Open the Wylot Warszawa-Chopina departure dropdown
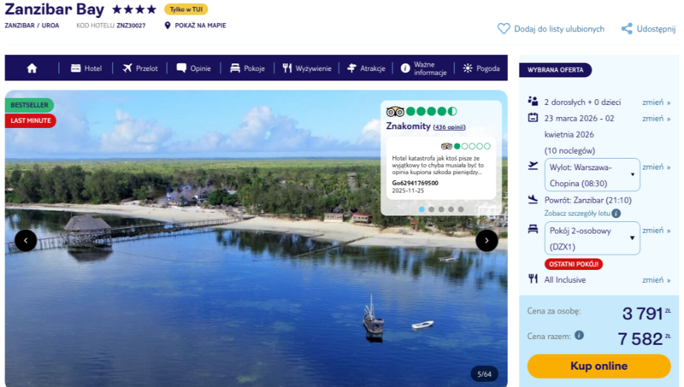 [x=592, y=174]
